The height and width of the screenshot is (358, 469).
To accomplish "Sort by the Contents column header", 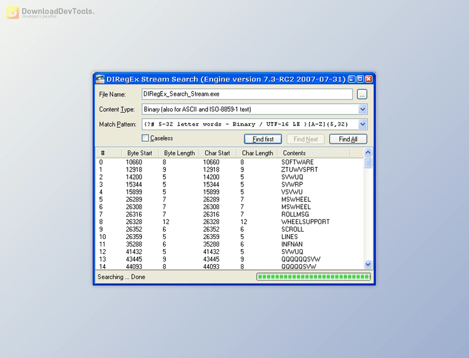I will click(x=314, y=153).
